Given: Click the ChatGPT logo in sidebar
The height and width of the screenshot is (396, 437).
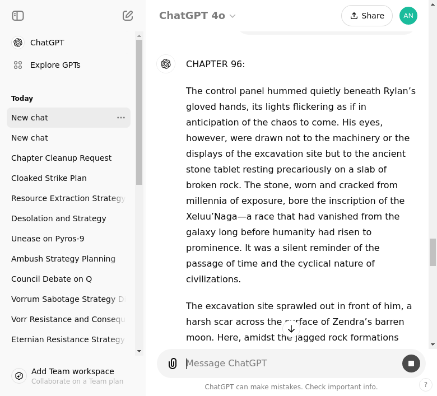Looking at the screenshot, I should pos(18,43).
